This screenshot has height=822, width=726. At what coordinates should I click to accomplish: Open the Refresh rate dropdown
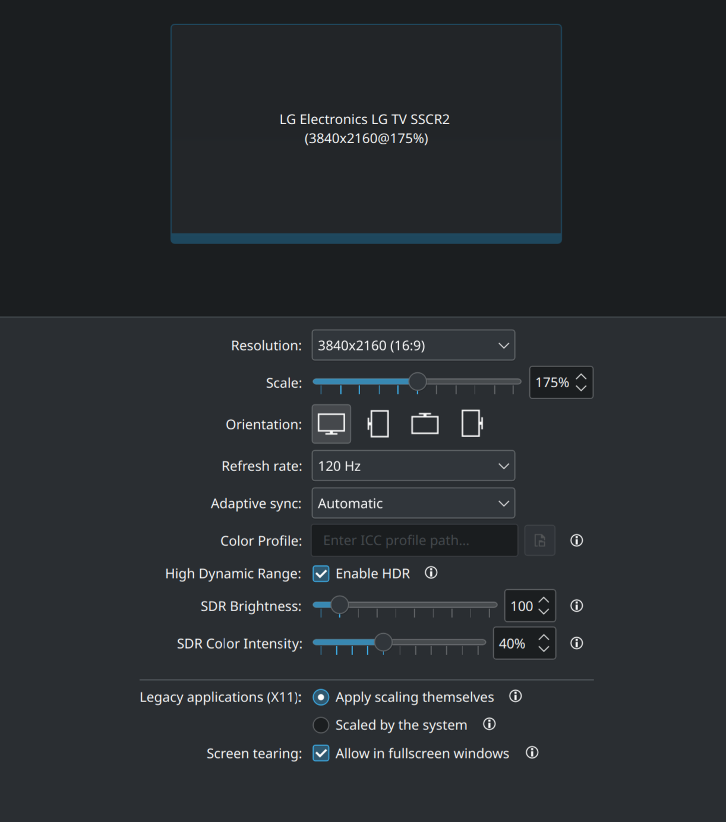(x=413, y=466)
